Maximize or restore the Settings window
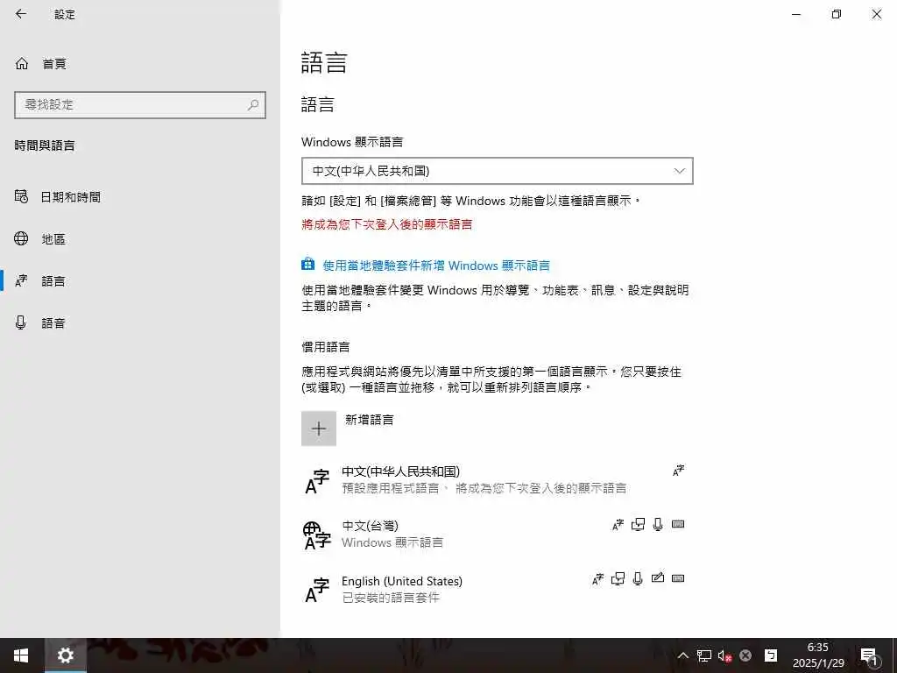The width and height of the screenshot is (897, 673). [837, 14]
